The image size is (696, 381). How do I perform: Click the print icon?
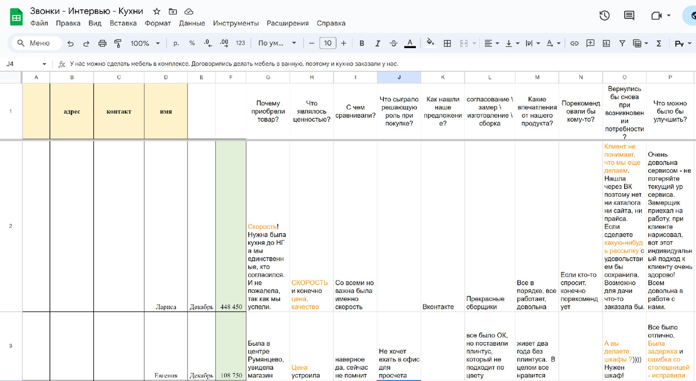103,43
